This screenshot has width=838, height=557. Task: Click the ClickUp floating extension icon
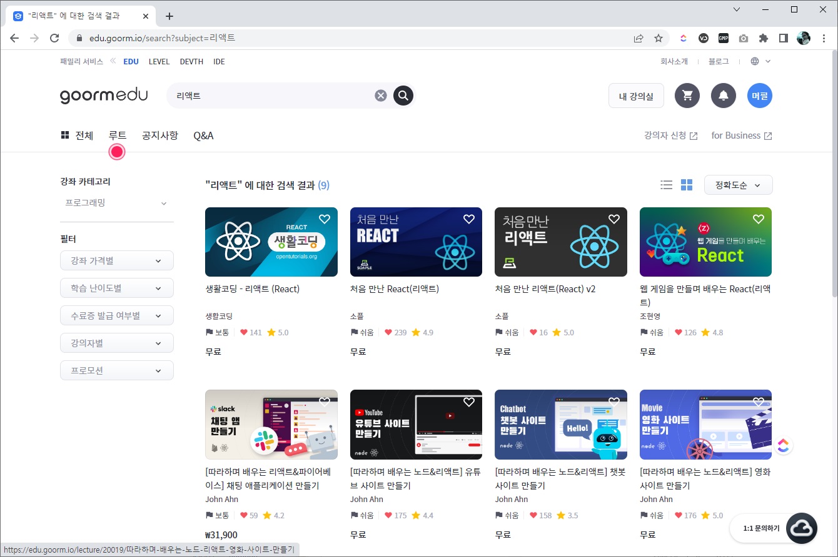784,445
